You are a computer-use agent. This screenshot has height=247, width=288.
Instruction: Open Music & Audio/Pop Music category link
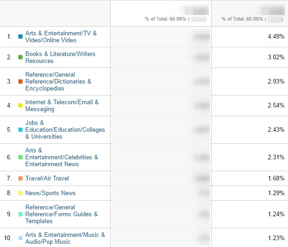[65, 238]
